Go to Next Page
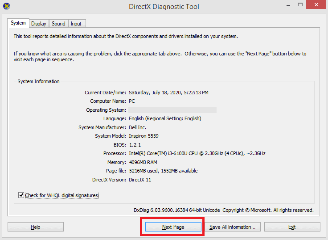This screenshot has width=328, height=240. coord(173,227)
